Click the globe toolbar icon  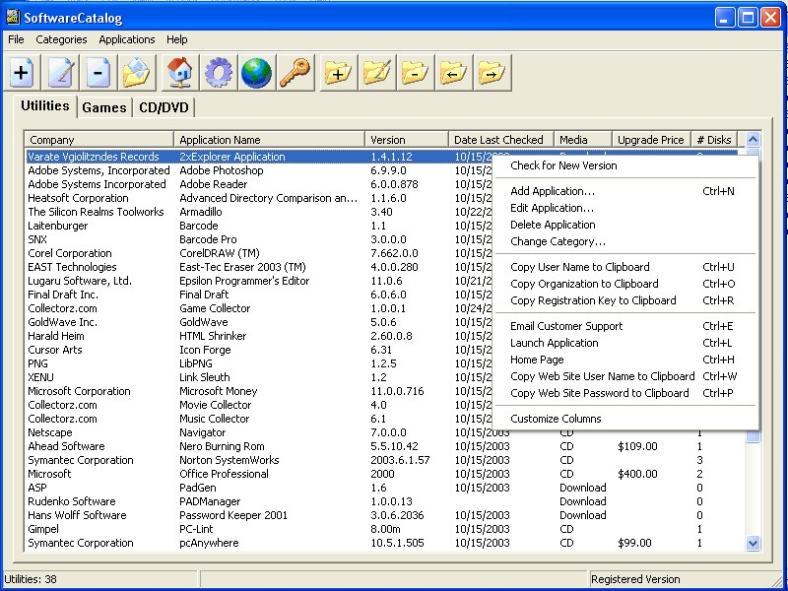tap(257, 73)
